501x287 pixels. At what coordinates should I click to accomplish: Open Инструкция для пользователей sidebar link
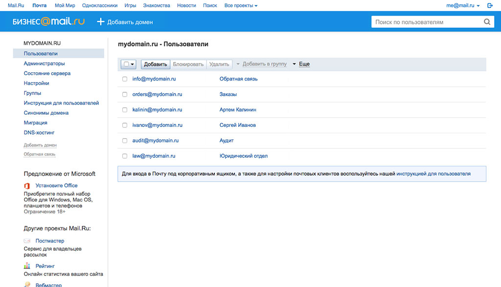(x=61, y=103)
